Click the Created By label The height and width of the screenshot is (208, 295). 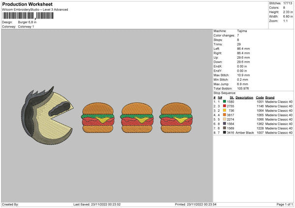tap(10, 204)
